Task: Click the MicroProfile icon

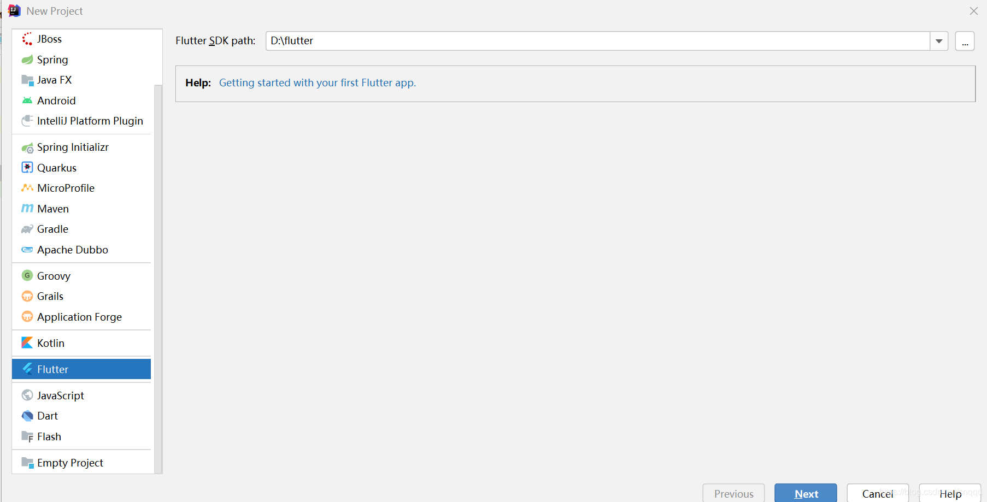Action: pyautogui.click(x=27, y=188)
